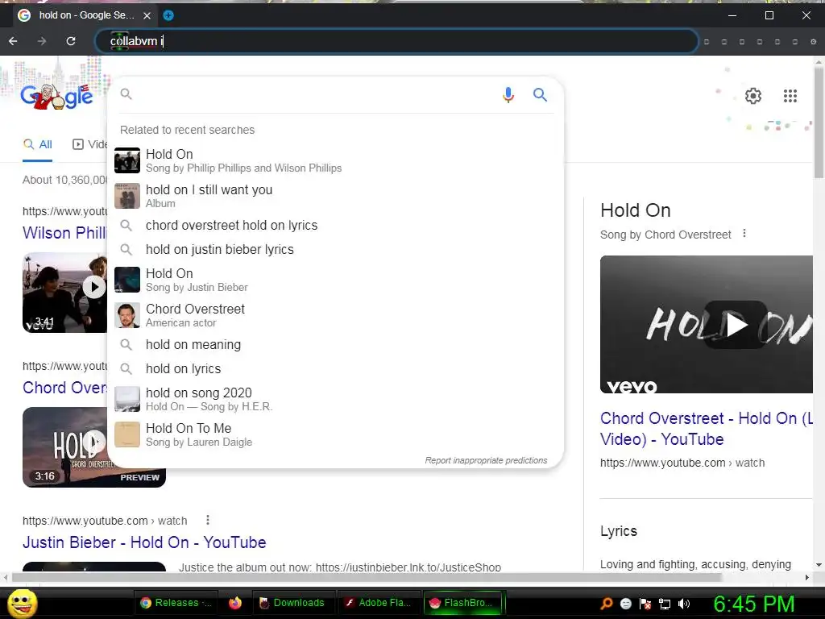Click the orange magnifier tray icon

tap(607, 603)
